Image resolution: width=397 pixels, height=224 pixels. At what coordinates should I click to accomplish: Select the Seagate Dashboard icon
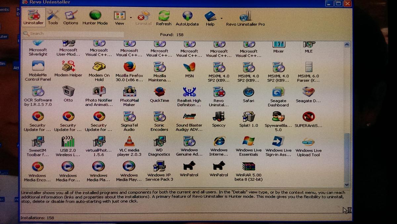click(x=278, y=97)
